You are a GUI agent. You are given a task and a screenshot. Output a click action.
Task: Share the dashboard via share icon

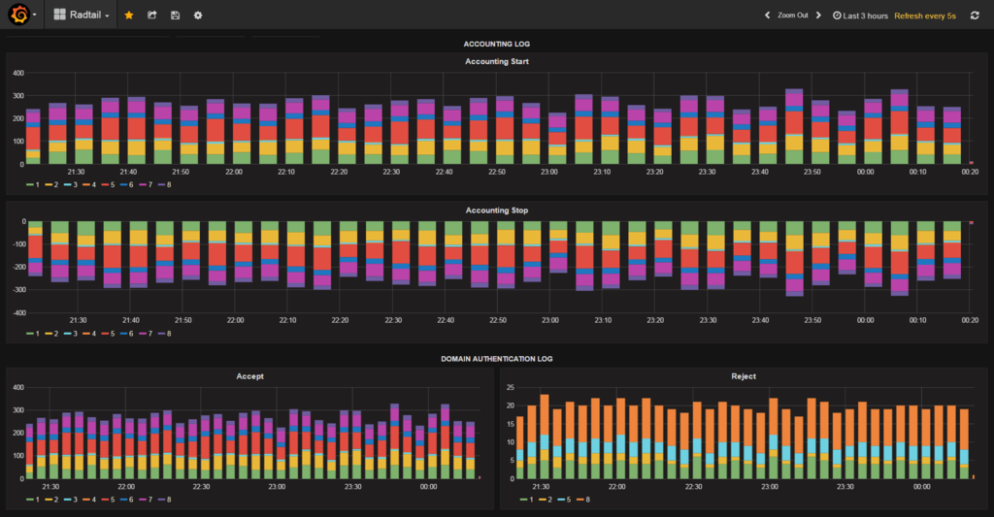pyautogui.click(x=152, y=16)
